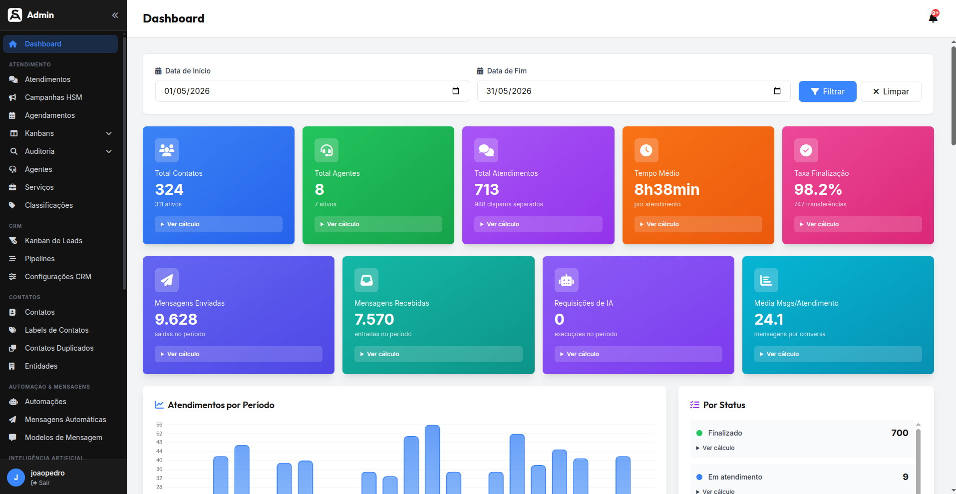Open calendar picker for Data de Início
956x494 pixels.
pos(456,91)
